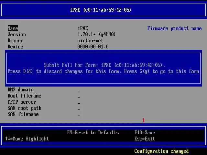Viewport: 207px width, 155px height.
Task: Click the Configuration changed status text
Action: (161, 151)
